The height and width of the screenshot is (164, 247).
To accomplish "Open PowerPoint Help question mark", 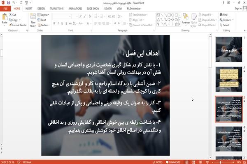I will (223, 3).
